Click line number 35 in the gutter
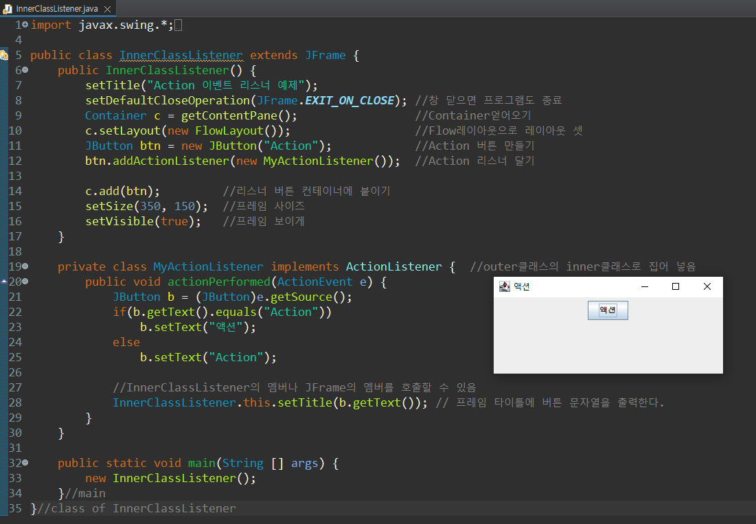This screenshot has width=756, height=524. click(x=15, y=508)
